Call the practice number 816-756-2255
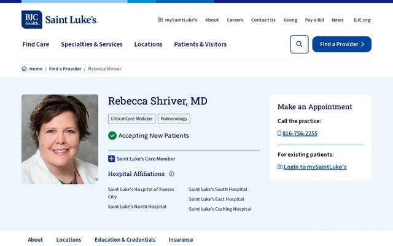The image size is (393, 246). 300,133
